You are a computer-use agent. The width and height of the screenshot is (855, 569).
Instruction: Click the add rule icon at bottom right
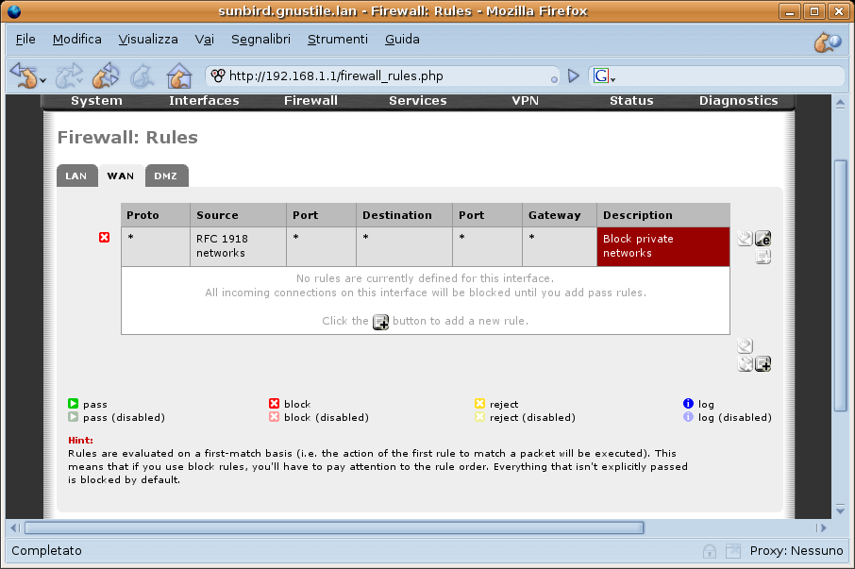coord(763,364)
